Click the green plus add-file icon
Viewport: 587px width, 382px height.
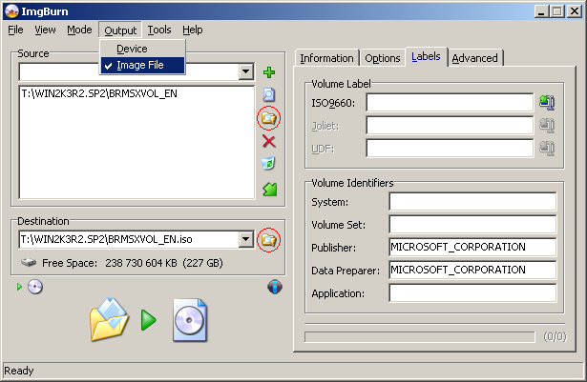(x=269, y=72)
